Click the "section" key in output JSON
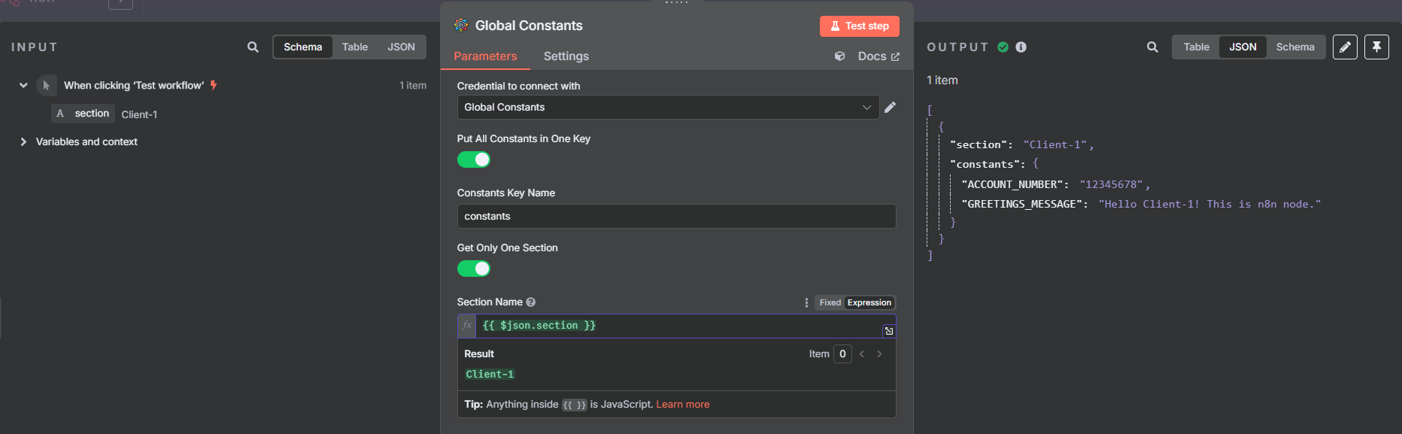The image size is (1402, 434). [x=978, y=144]
